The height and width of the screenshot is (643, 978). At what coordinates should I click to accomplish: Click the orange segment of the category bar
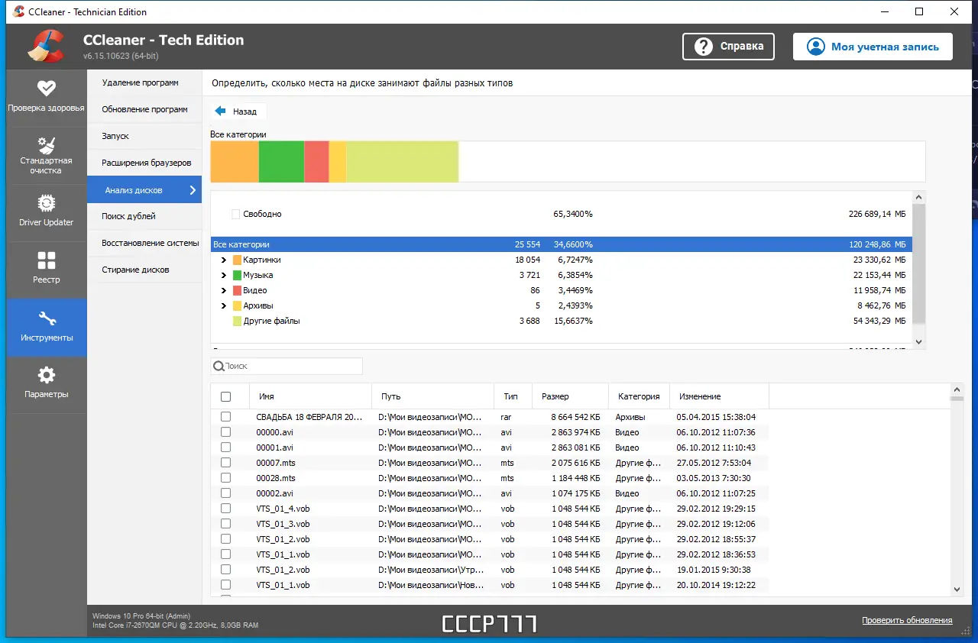[x=235, y=162]
